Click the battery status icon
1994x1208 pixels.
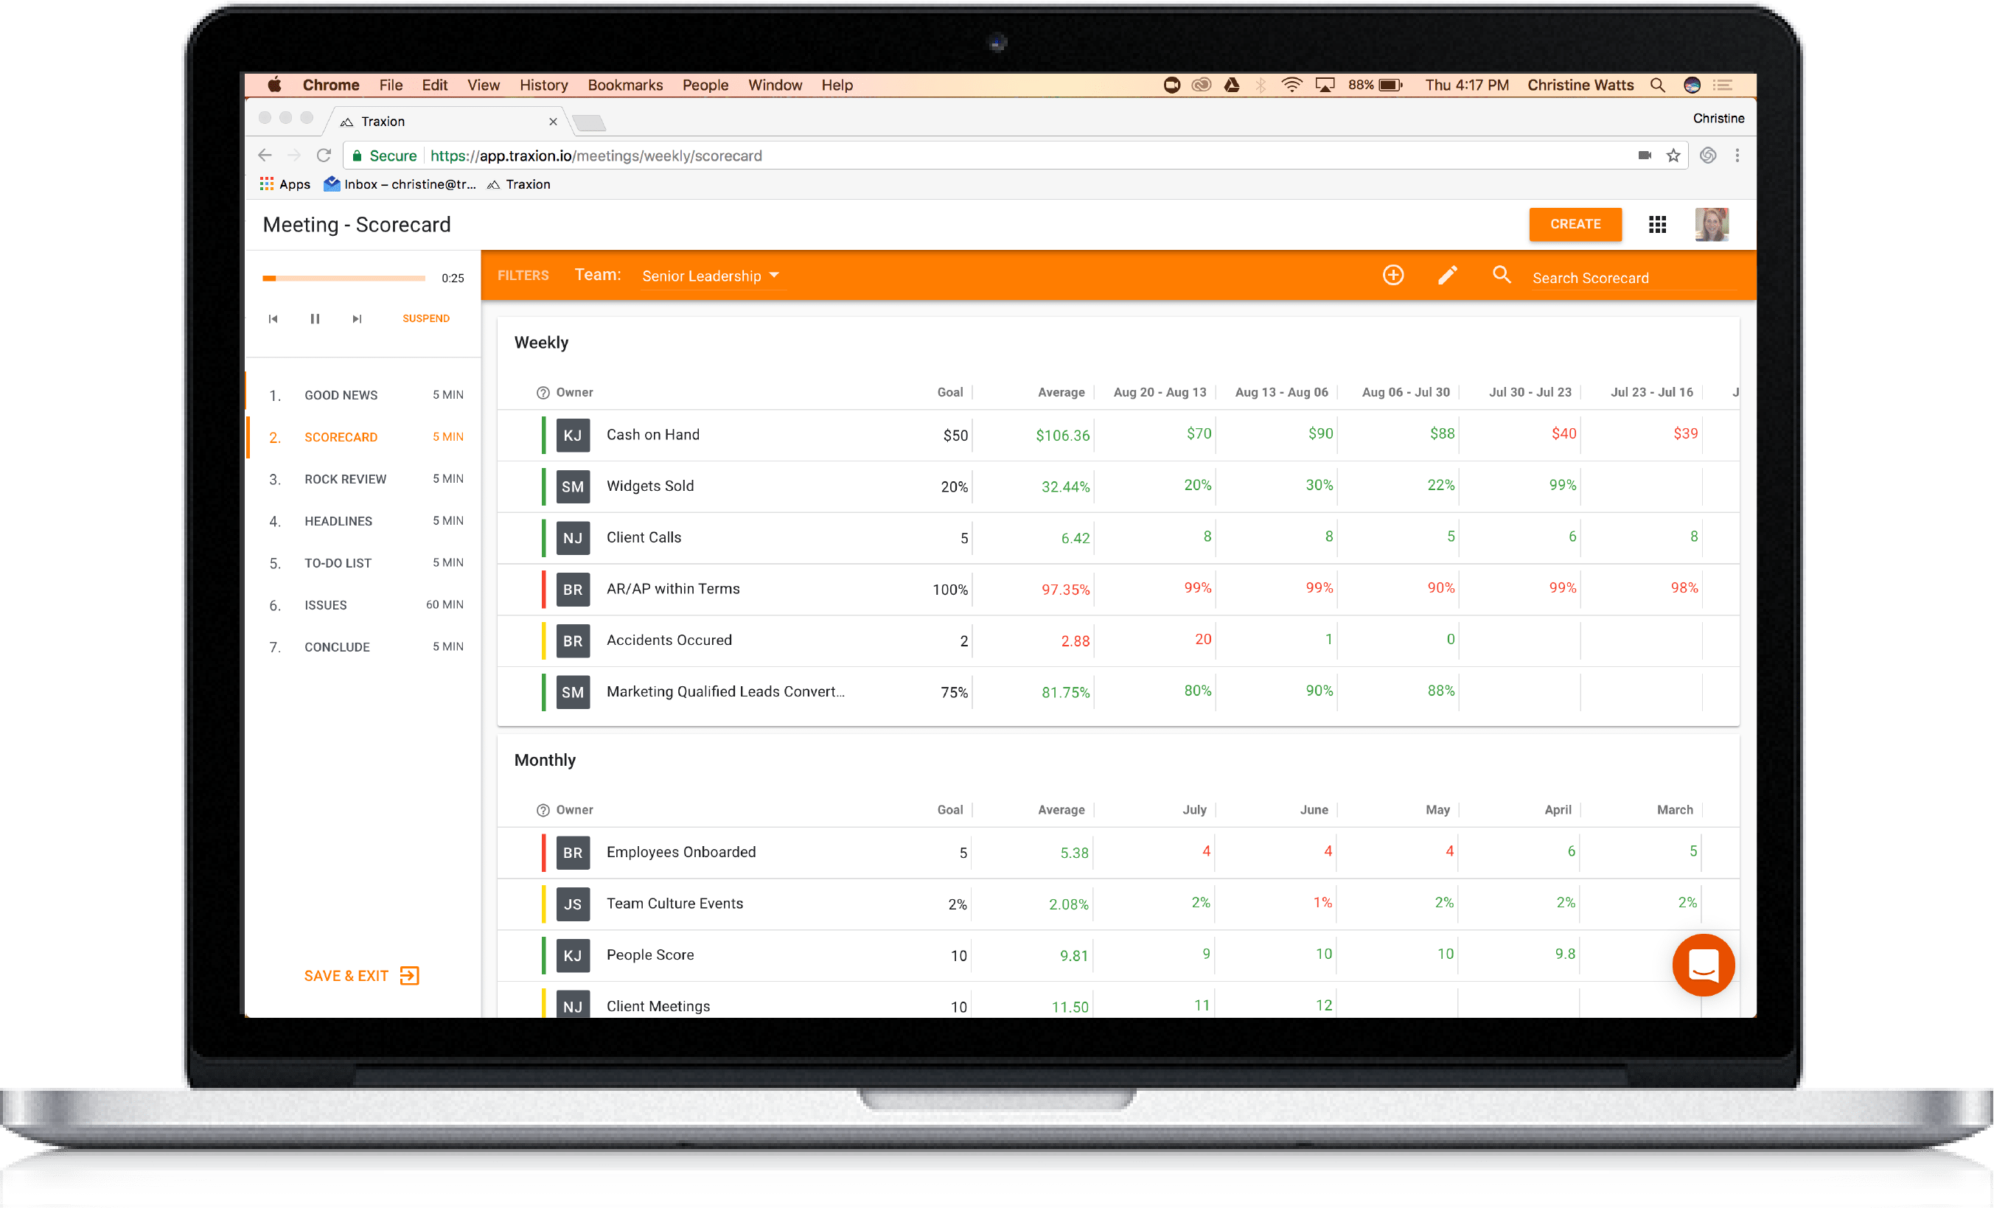[x=1390, y=85]
